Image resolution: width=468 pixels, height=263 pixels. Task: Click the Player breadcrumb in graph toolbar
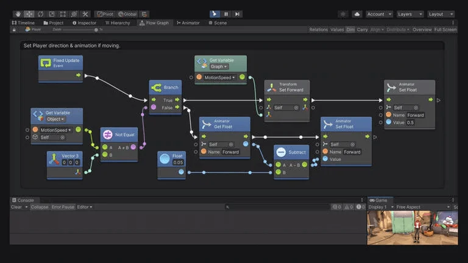[x=33, y=29]
